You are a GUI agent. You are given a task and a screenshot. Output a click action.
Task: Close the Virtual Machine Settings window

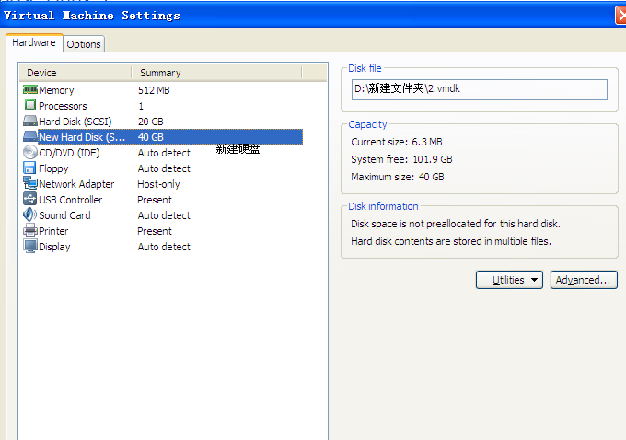(x=620, y=16)
